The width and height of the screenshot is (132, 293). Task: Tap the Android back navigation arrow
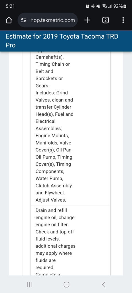coord(103,285)
